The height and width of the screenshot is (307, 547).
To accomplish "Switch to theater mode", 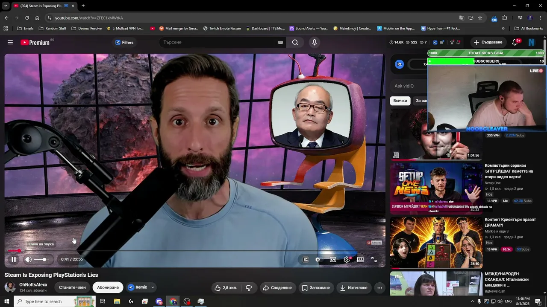I will [x=360, y=259].
